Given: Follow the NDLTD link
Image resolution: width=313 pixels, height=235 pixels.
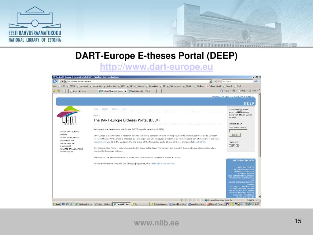Looking at the screenshot, I should (x=201, y=142).
